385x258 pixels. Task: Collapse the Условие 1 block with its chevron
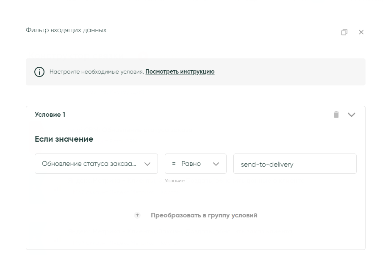click(x=352, y=115)
